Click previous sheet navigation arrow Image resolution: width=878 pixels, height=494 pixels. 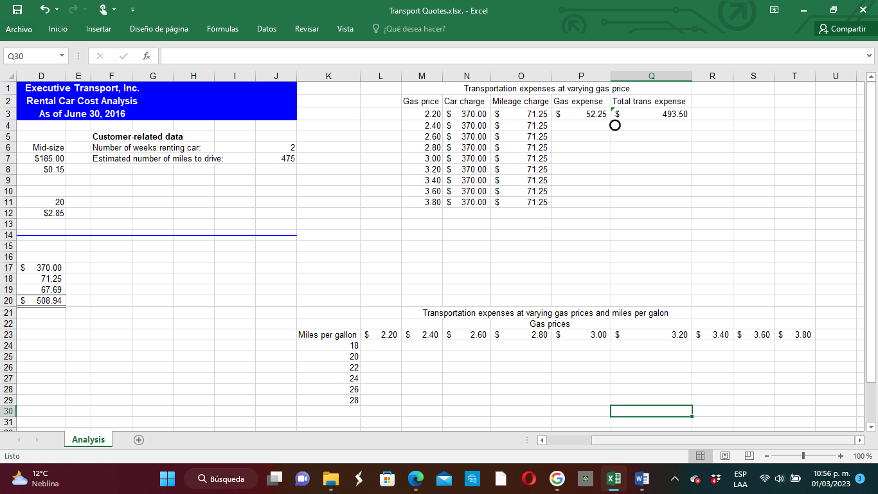[20, 440]
